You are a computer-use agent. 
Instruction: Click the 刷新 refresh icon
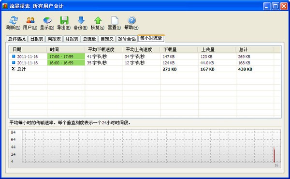14,20
